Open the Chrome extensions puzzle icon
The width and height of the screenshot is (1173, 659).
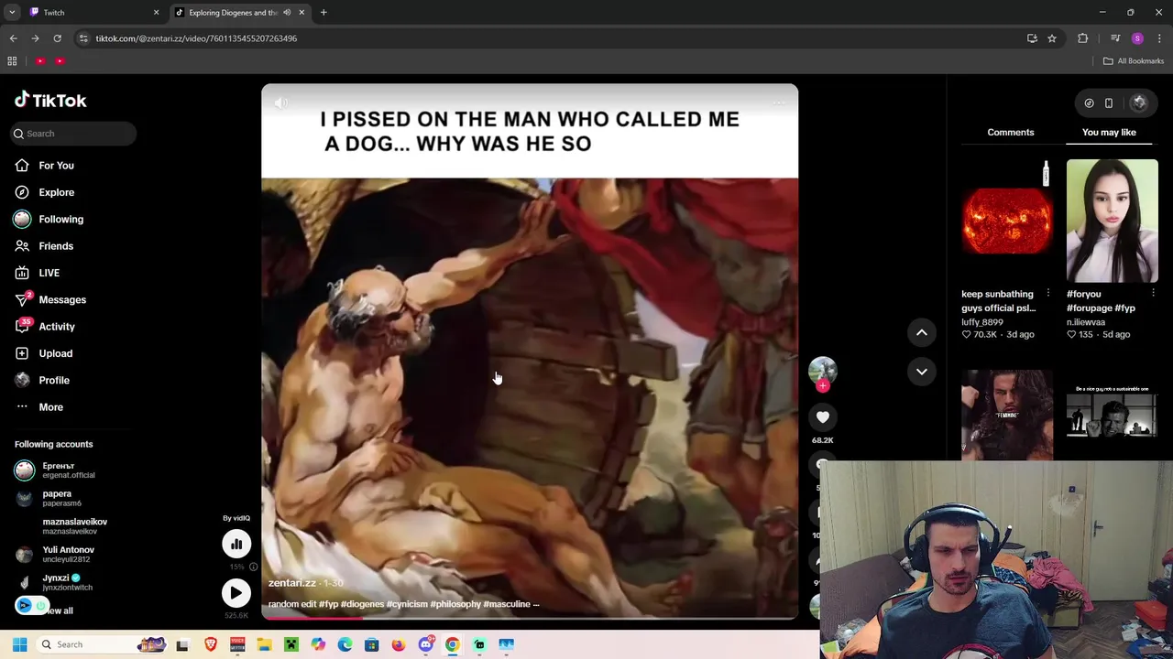[x=1083, y=38]
